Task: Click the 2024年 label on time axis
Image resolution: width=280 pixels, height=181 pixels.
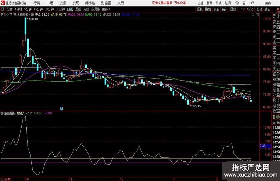Action: [6, 179]
